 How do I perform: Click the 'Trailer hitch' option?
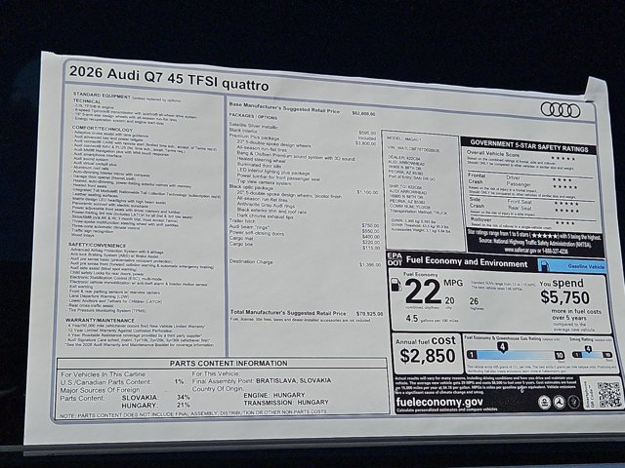click(x=242, y=220)
